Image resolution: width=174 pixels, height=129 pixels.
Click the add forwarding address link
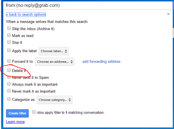pos(101,62)
